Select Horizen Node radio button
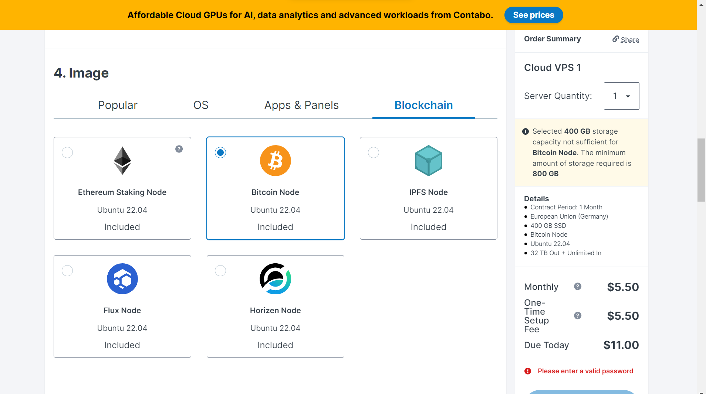The height and width of the screenshot is (394, 706). tap(220, 271)
